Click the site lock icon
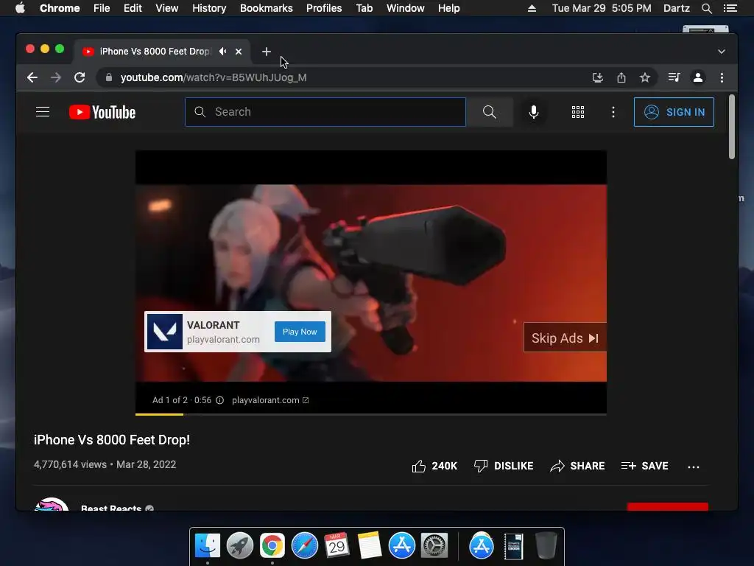The image size is (754, 566). [x=109, y=77]
